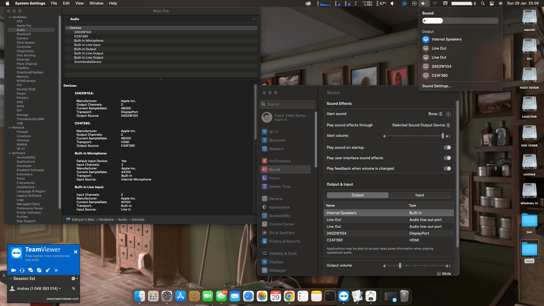Open the View menu
Image resolution: width=544 pixels, height=306 pixels.
coord(79,3)
